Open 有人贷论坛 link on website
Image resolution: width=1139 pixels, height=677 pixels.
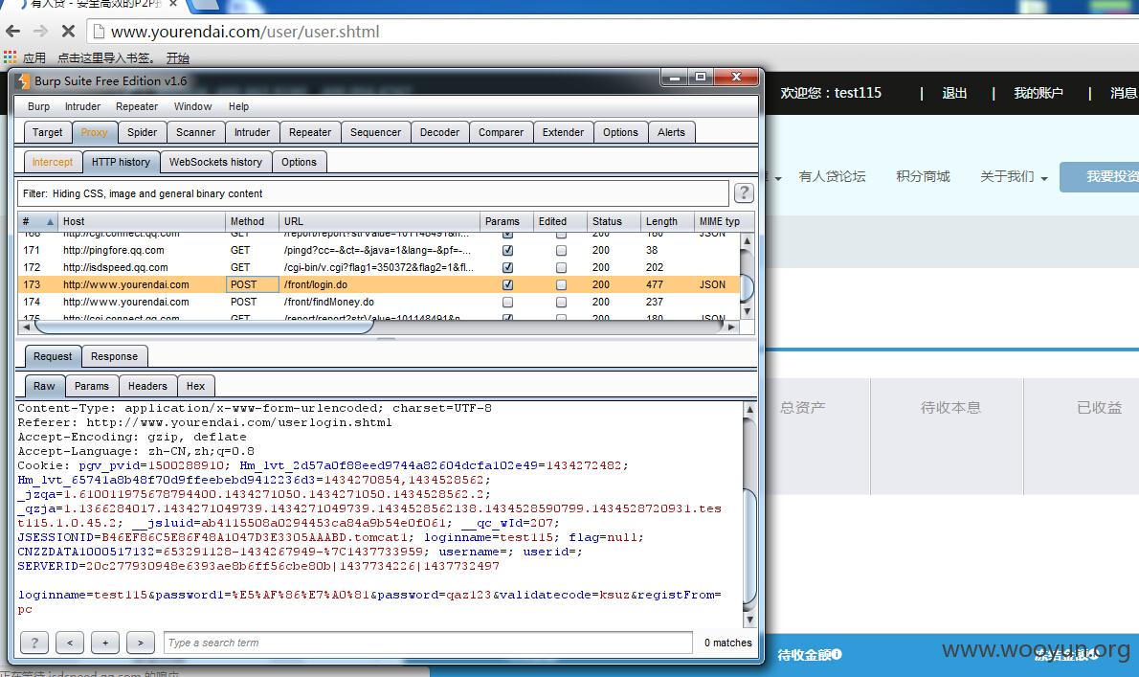[x=832, y=176]
